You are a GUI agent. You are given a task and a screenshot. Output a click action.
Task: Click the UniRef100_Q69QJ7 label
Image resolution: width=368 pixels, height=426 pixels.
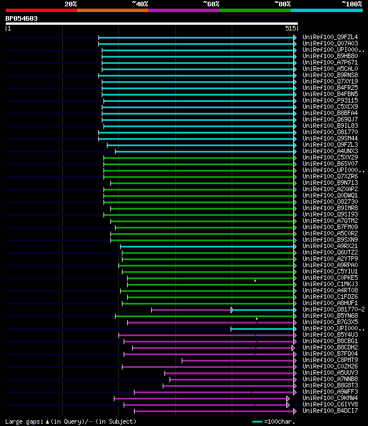coord(330,119)
